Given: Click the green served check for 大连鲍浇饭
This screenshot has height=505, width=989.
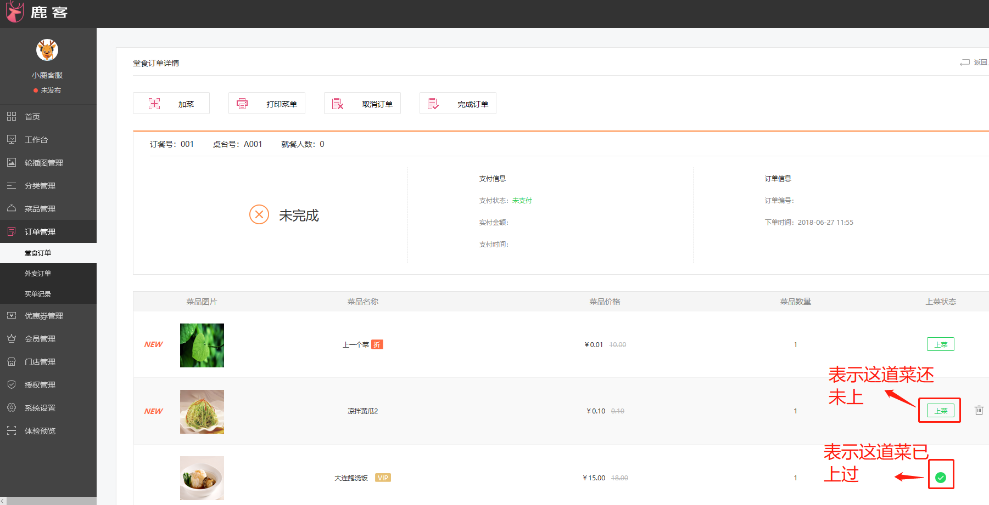Looking at the screenshot, I should [x=941, y=478].
